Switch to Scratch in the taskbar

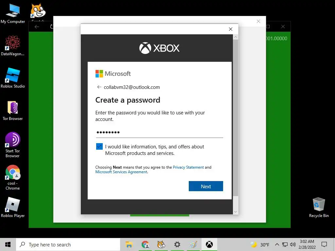(161, 244)
